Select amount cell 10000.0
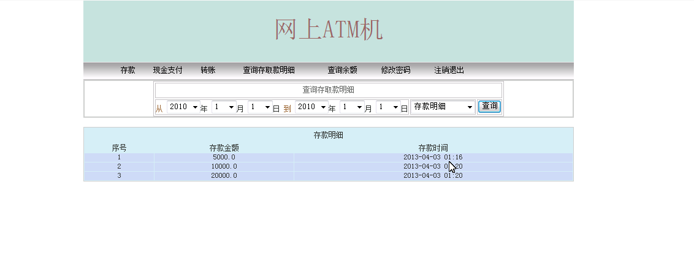694x271 pixels. [224, 167]
